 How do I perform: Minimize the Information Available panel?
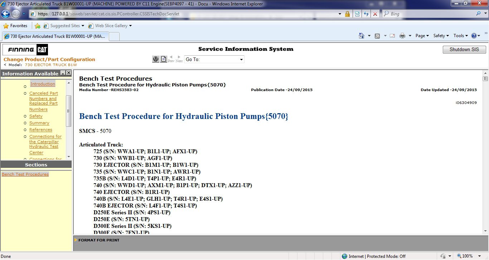pos(63,73)
